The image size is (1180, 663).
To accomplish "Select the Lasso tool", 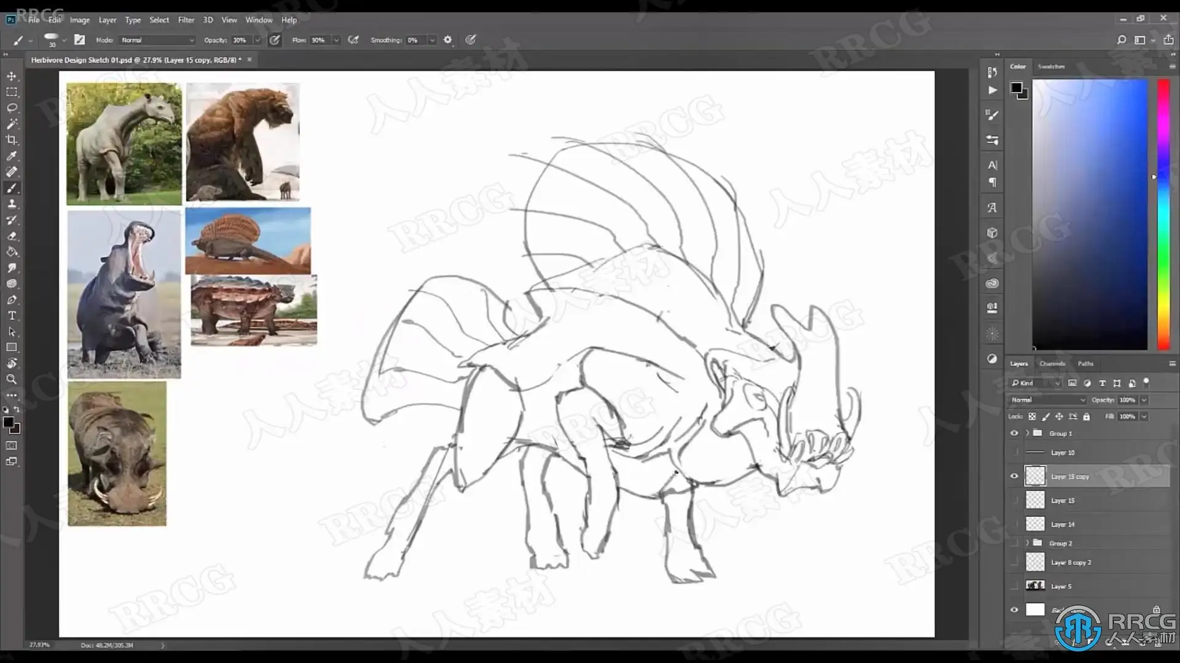I will pos(12,108).
